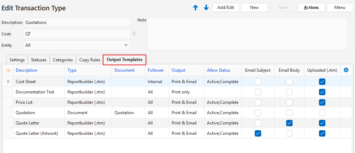The image size is (355, 153).
Task: Enable Email Subject for Cost Sheet
Action: point(258,82)
